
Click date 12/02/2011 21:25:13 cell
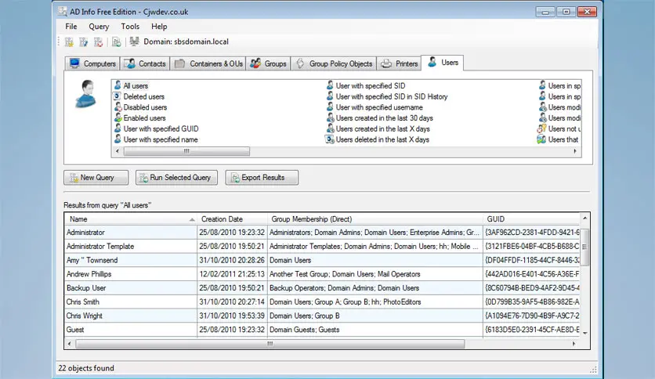pos(232,274)
